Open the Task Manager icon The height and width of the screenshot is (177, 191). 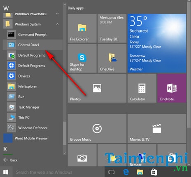tap(11, 107)
